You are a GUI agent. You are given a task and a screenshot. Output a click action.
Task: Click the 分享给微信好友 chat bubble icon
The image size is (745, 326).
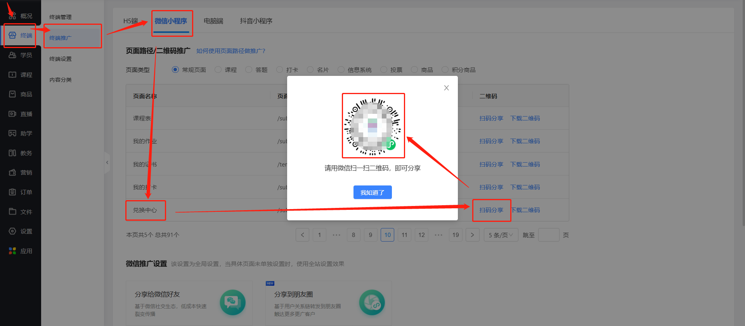[232, 302]
